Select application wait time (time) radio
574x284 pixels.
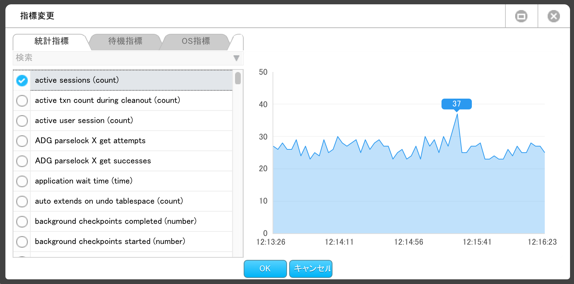(x=22, y=181)
